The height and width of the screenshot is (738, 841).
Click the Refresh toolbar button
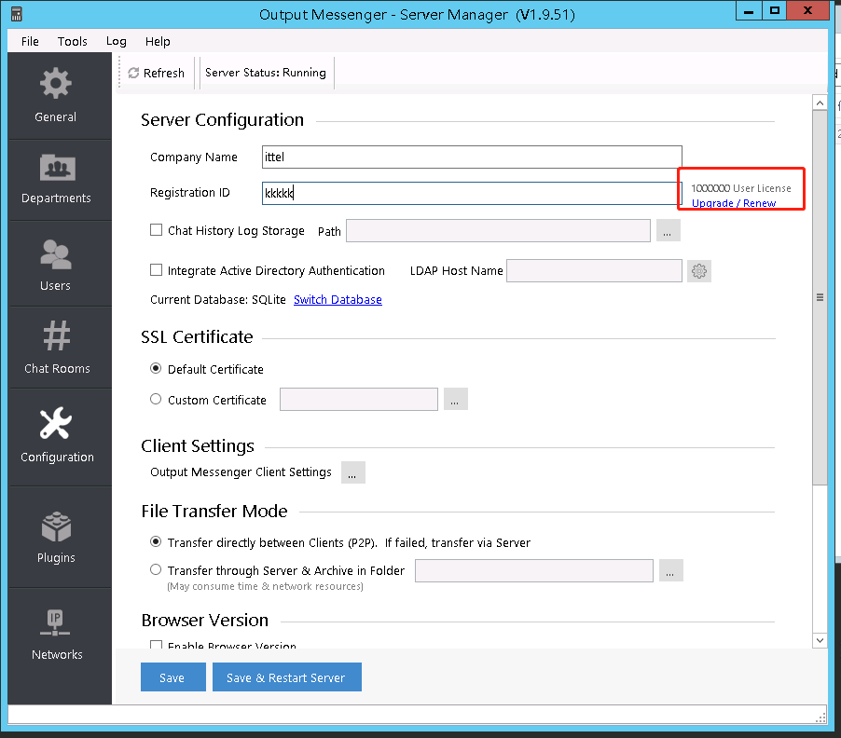coord(157,73)
